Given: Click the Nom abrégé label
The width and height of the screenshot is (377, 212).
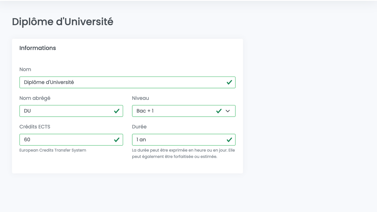Looking at the screenshot, I should point(35,98).
